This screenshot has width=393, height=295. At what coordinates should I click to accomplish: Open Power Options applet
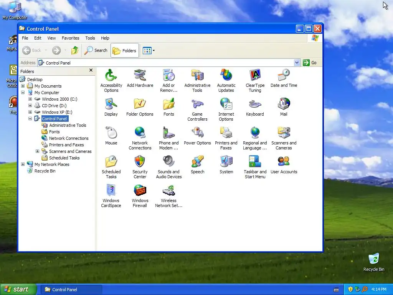tap(197, 136)
